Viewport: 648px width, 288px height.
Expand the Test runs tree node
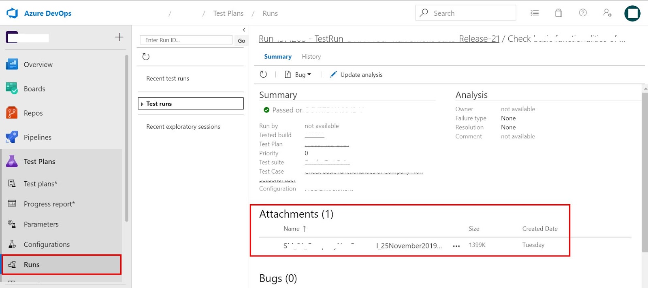coord(142,104)
